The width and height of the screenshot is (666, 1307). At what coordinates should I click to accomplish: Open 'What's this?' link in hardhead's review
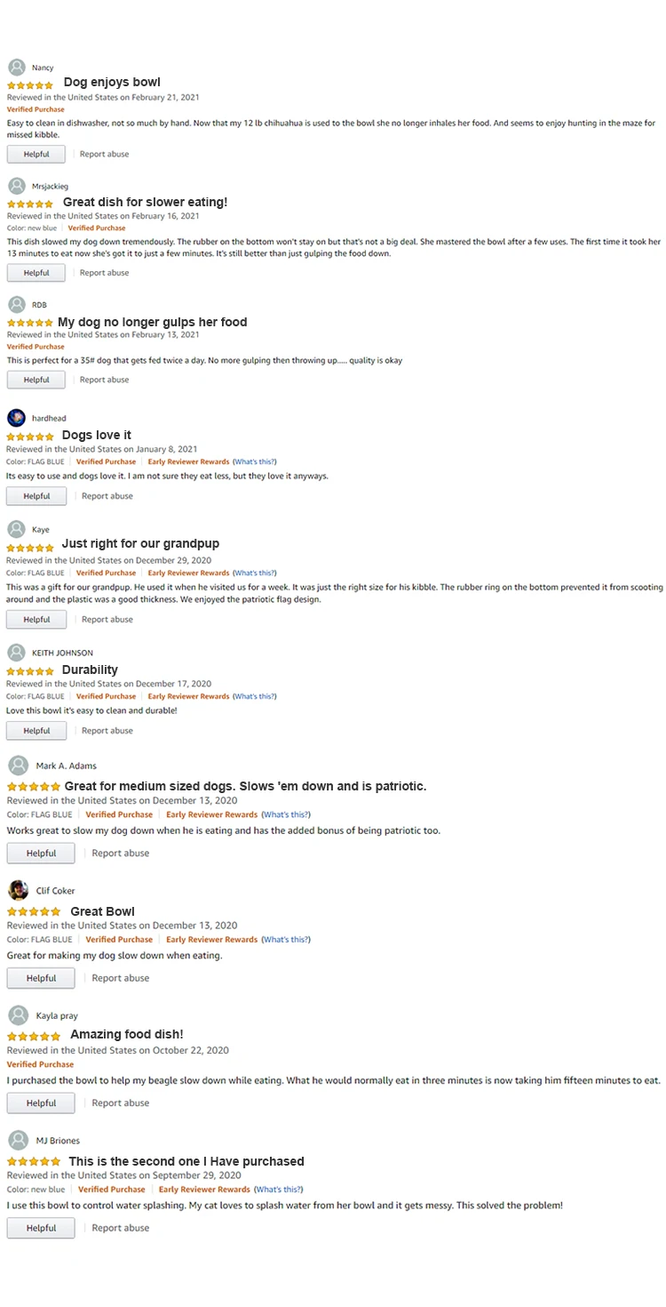tap(255, 461)
